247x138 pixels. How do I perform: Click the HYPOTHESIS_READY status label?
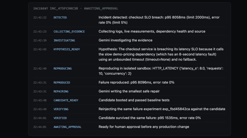click(x=66, y=49)
